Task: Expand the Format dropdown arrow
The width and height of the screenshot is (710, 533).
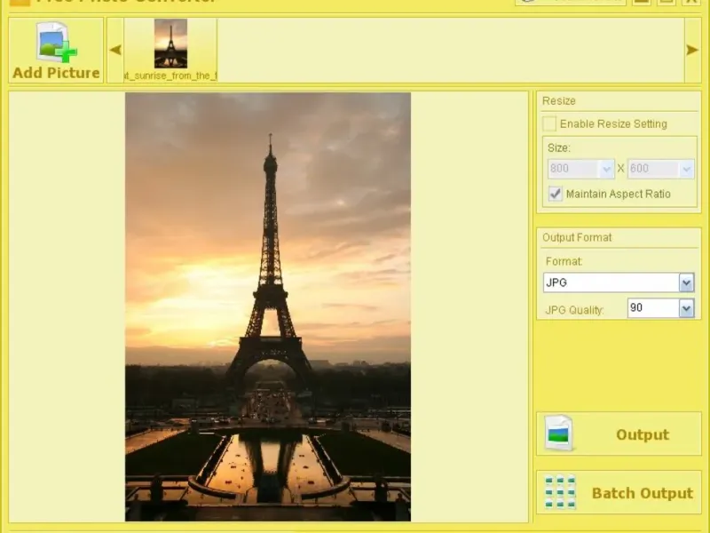Action: coord(686,282)
